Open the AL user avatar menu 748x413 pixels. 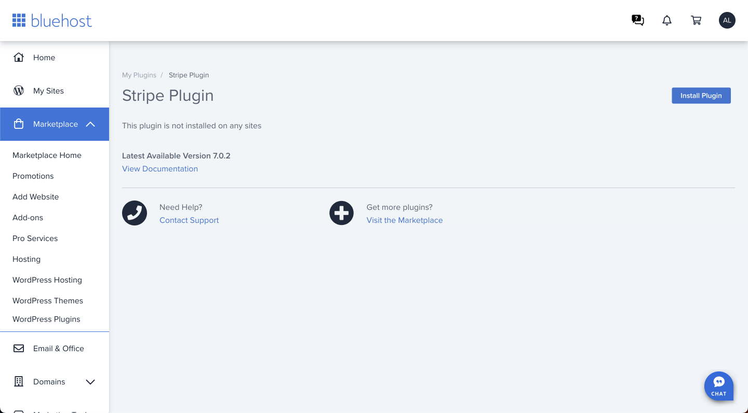[727, 20]
